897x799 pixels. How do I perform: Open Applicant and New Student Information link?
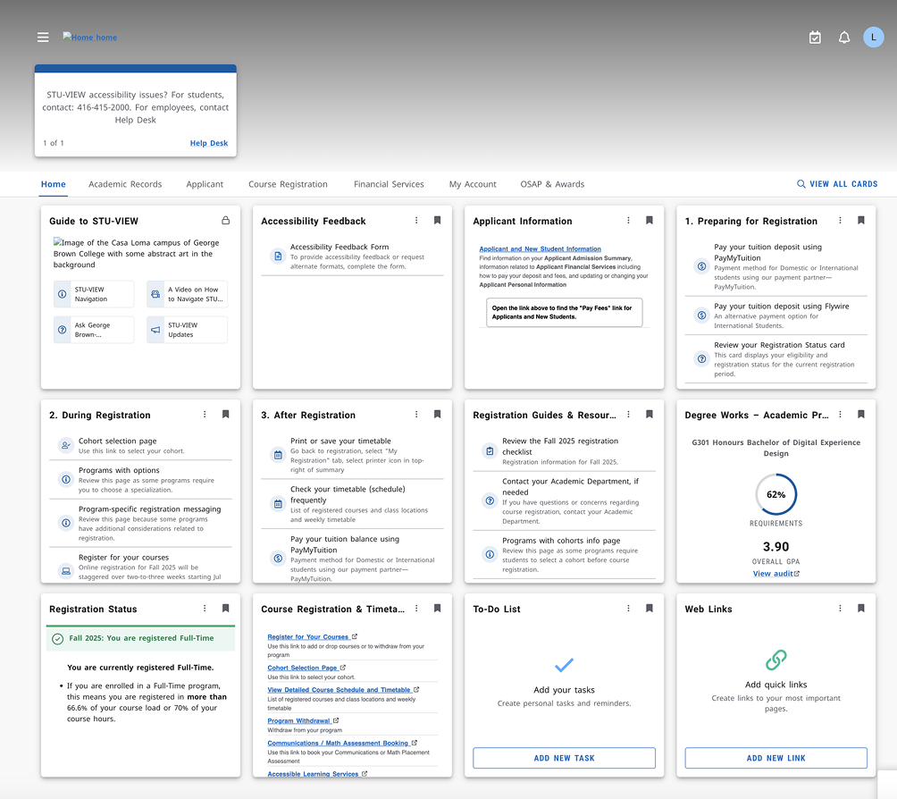pyautogui.click(x=540, y=249)
